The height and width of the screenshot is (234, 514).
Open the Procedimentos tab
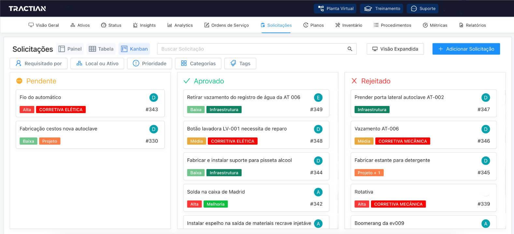click(392, 25)
